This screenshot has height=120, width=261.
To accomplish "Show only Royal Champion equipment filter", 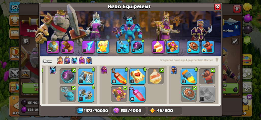I will coord(89,61).
